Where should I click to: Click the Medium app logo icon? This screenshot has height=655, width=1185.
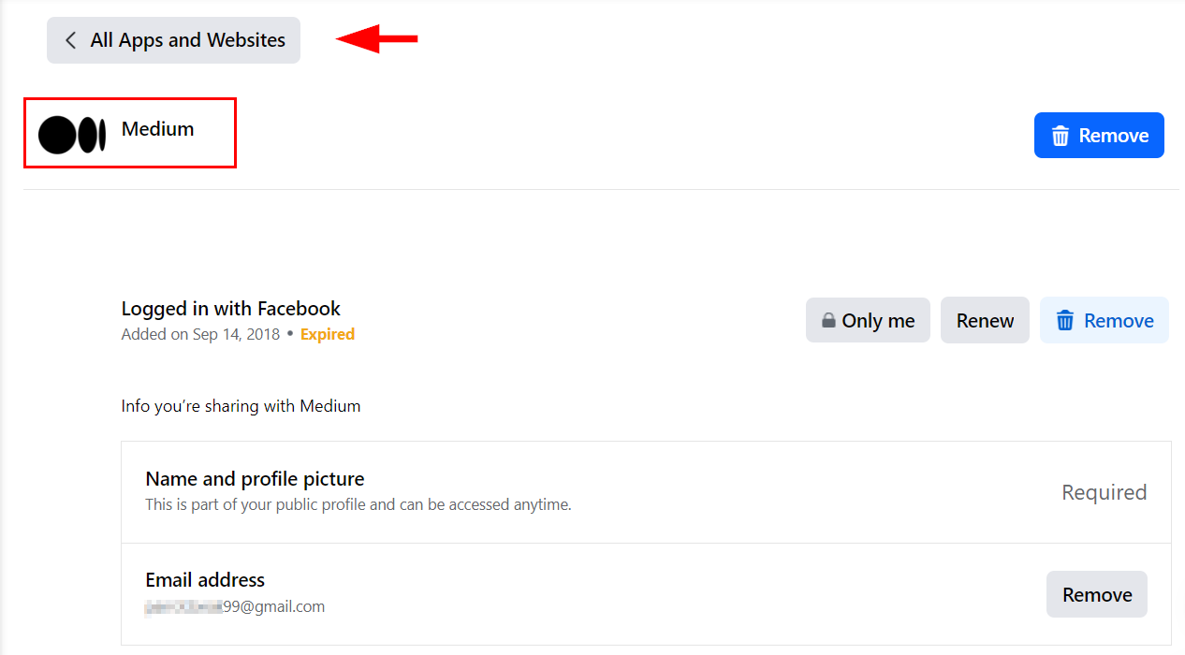click(x=73, y=133)
